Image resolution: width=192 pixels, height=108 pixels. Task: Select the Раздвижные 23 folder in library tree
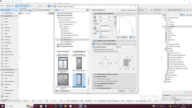tap(67, 37)
